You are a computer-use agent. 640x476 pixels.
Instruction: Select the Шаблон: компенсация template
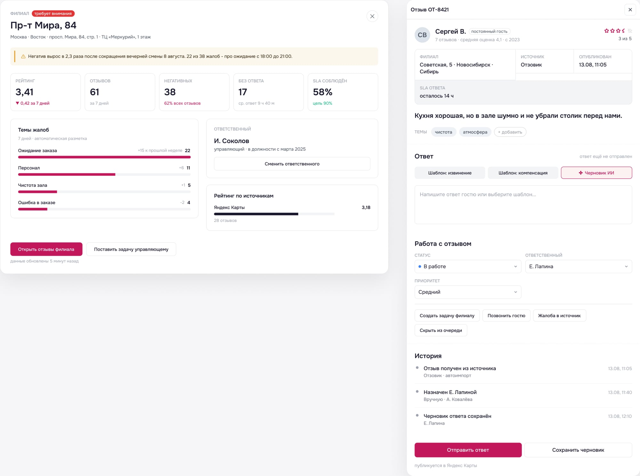523,173
